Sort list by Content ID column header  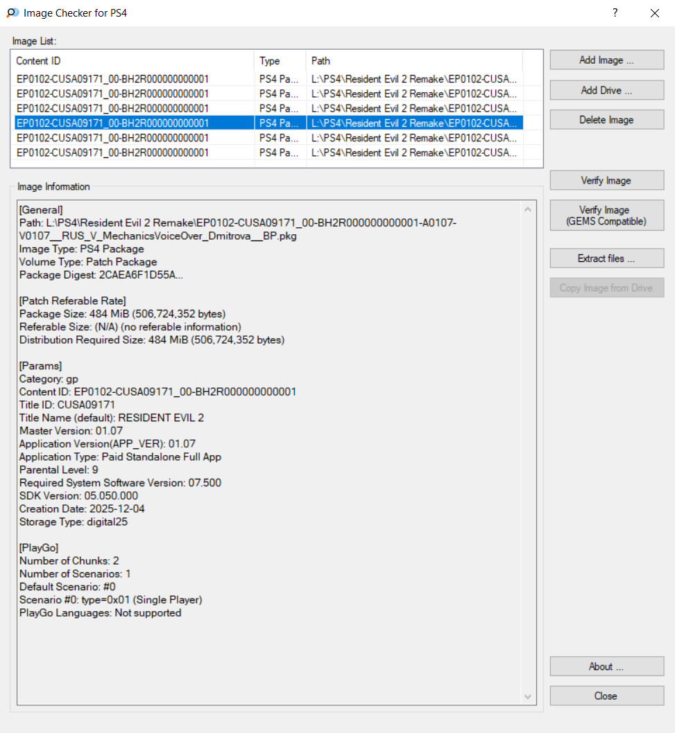click(132, 61)
